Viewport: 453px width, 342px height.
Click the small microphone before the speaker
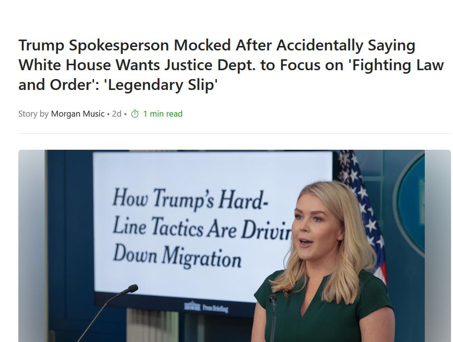(x=273, y=299)
